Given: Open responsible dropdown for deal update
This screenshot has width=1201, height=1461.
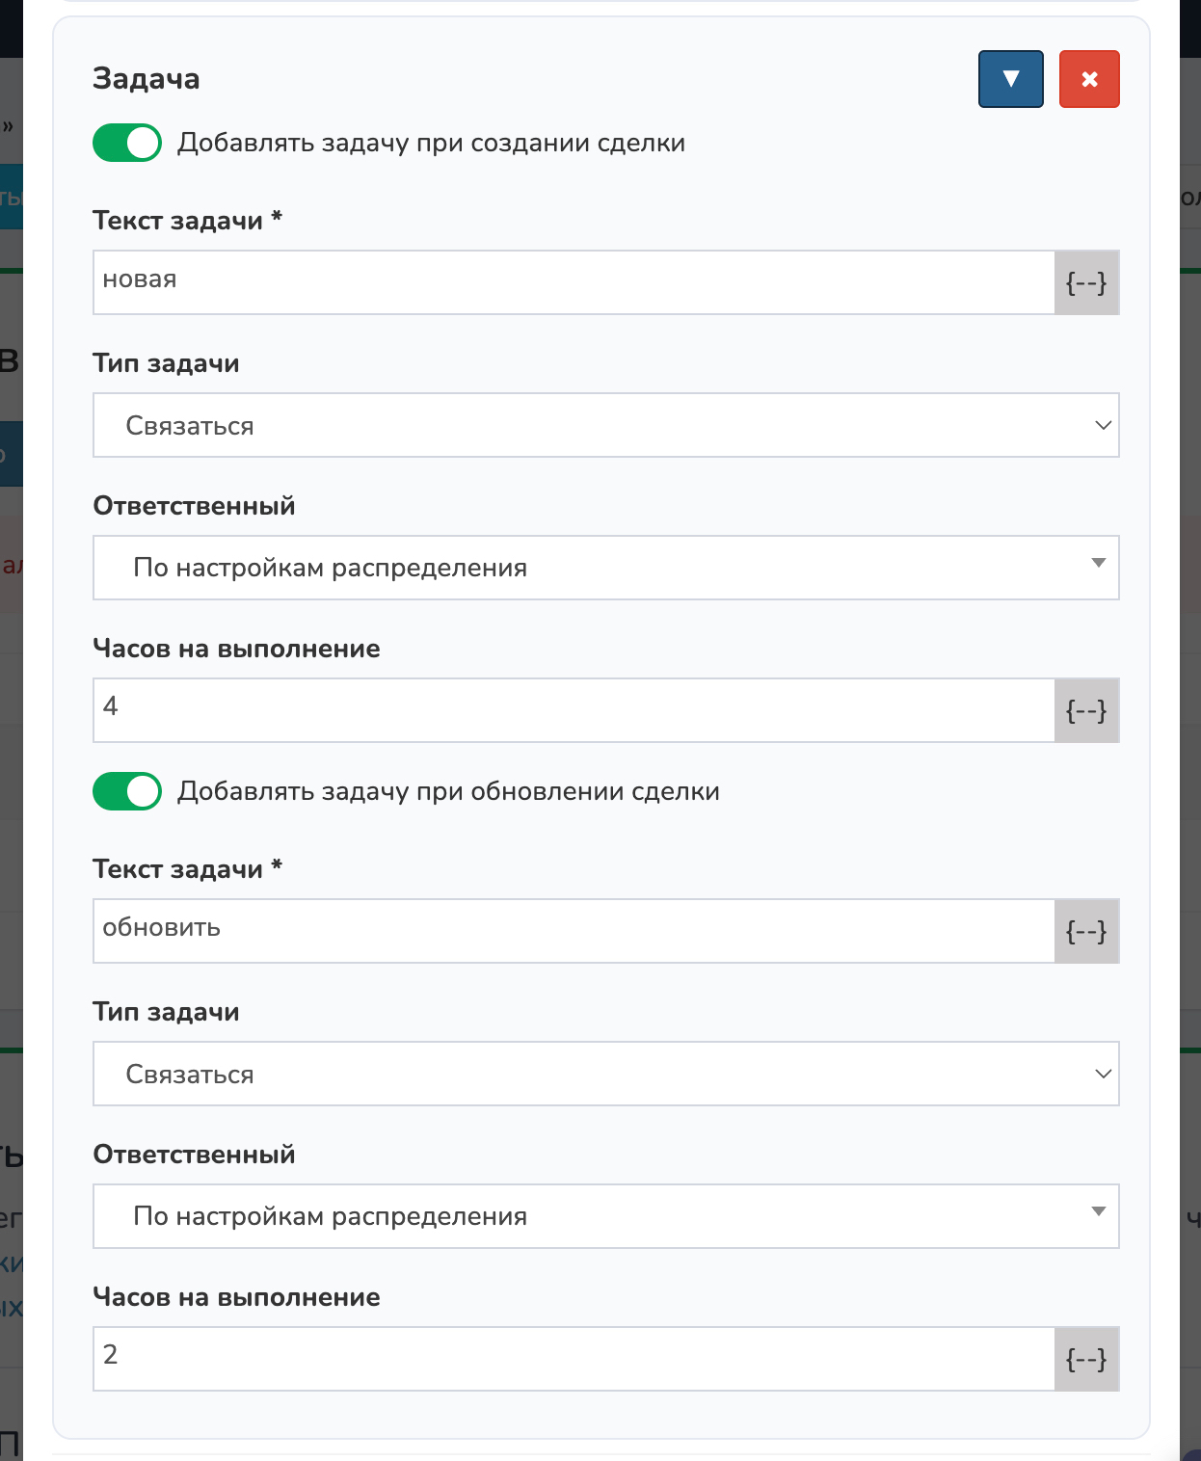Looking at the screenshot, I should (605, 1216).
